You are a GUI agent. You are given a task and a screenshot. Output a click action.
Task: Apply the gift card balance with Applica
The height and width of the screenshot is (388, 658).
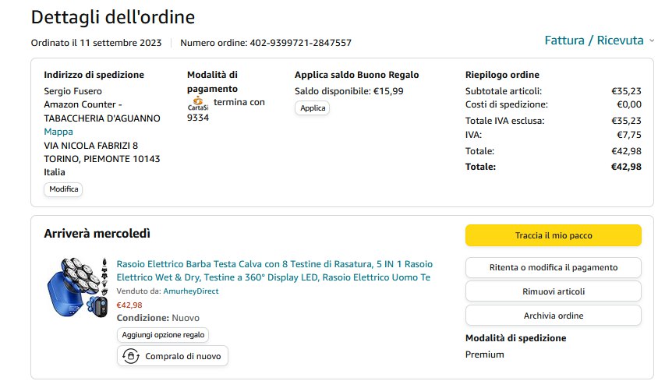312,108
